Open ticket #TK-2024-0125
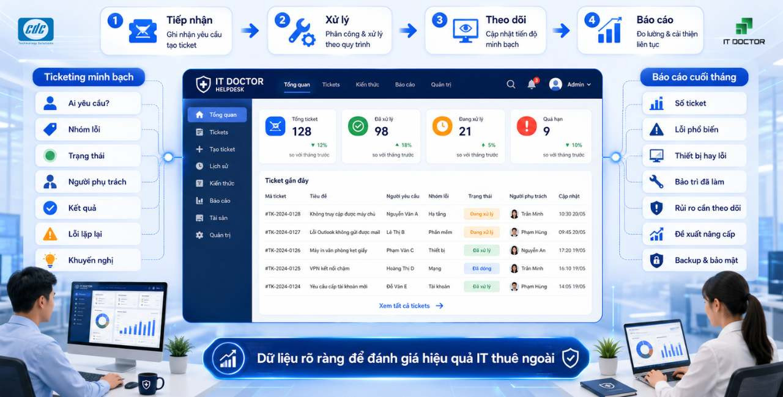The height and width of the screenshot is (397, 783). [x=283, y=268]
